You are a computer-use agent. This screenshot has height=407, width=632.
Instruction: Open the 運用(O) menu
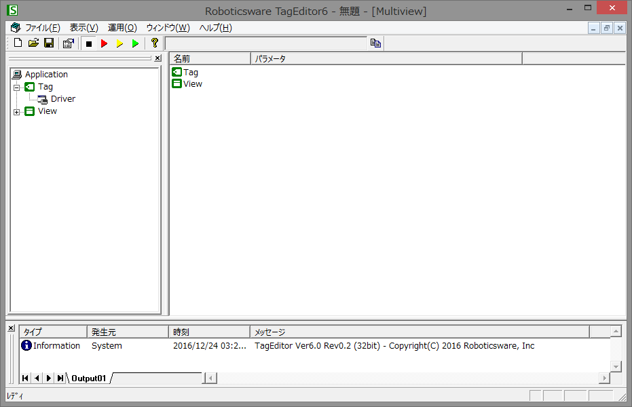[122, 28]
